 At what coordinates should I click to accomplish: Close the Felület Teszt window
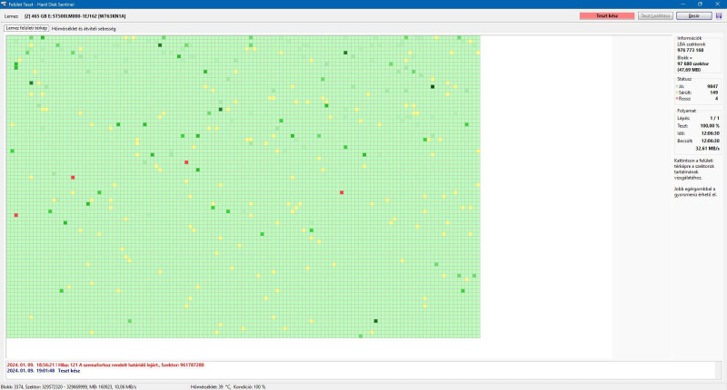pos(718,4)
